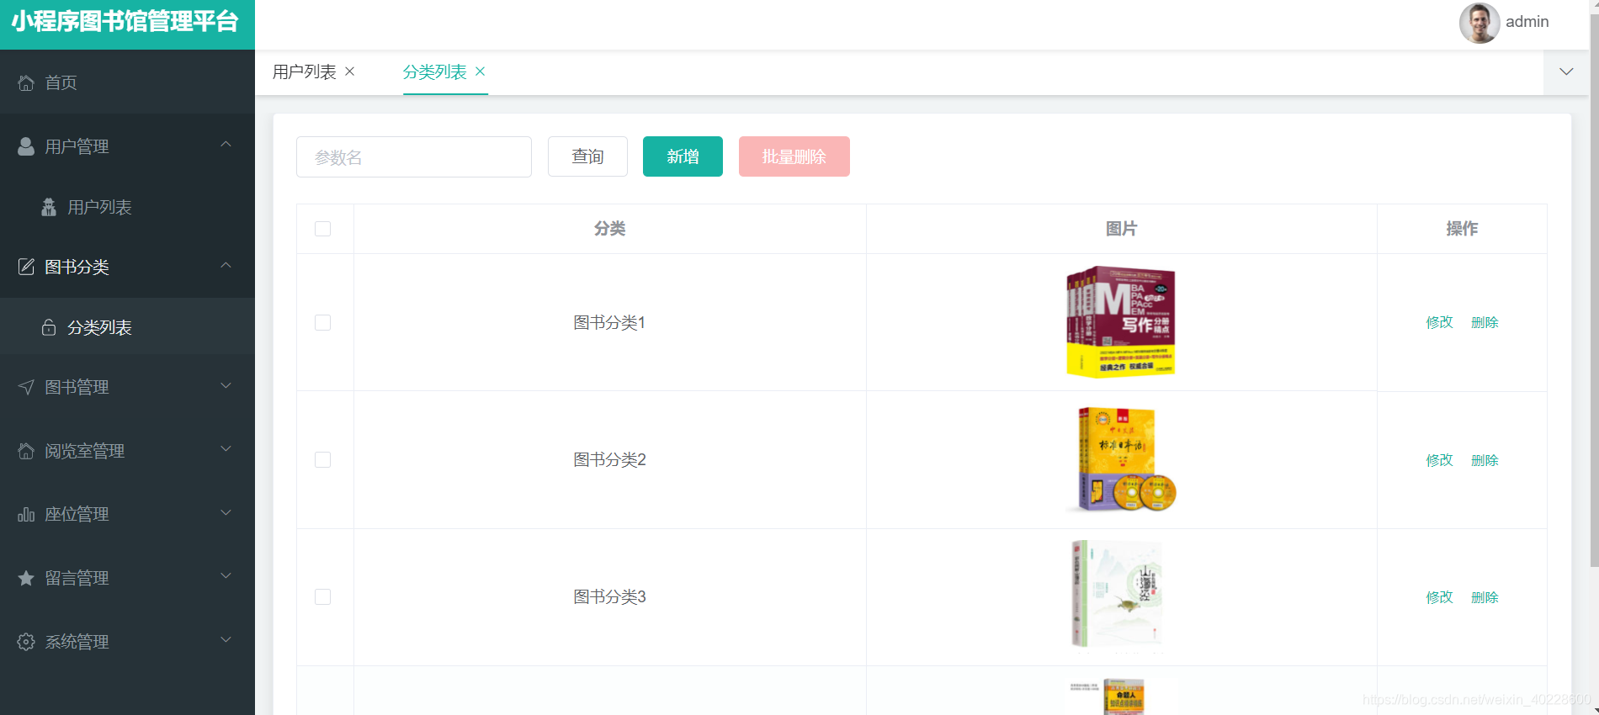
Task: Close the 用户列表 tab
Action: pos(350,71)
